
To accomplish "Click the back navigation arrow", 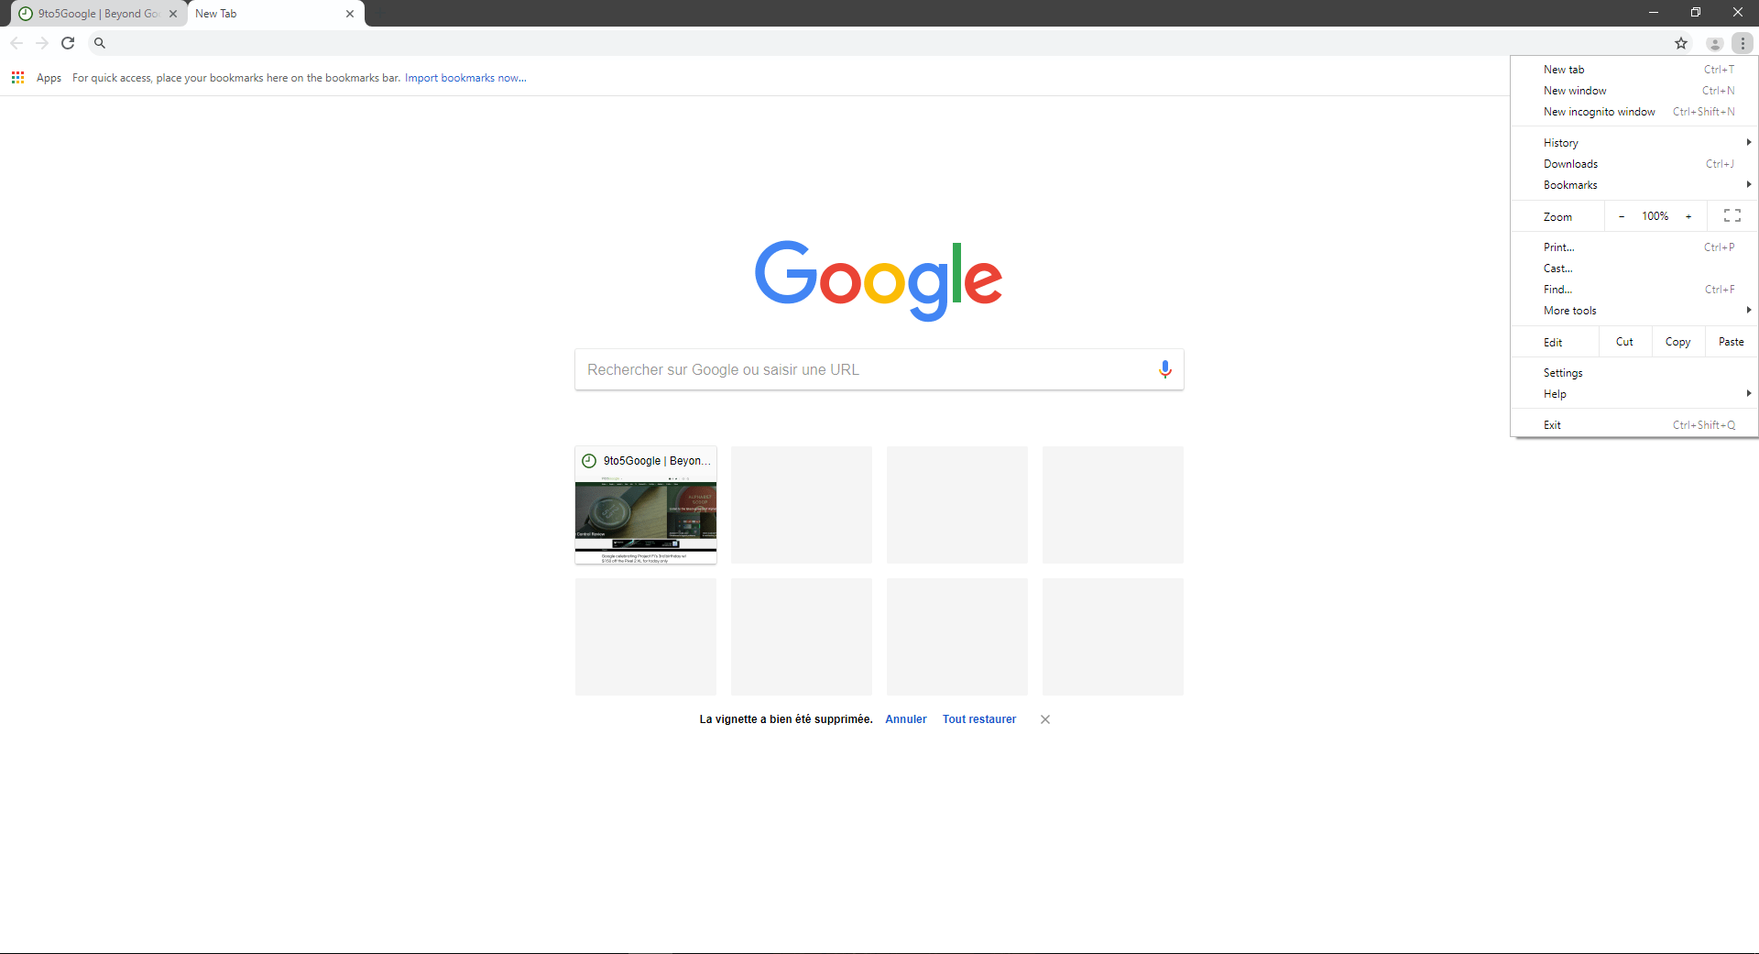I will pos(16,42).
